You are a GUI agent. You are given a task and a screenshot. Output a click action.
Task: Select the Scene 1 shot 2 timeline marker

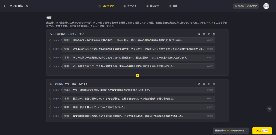[50, 49]
